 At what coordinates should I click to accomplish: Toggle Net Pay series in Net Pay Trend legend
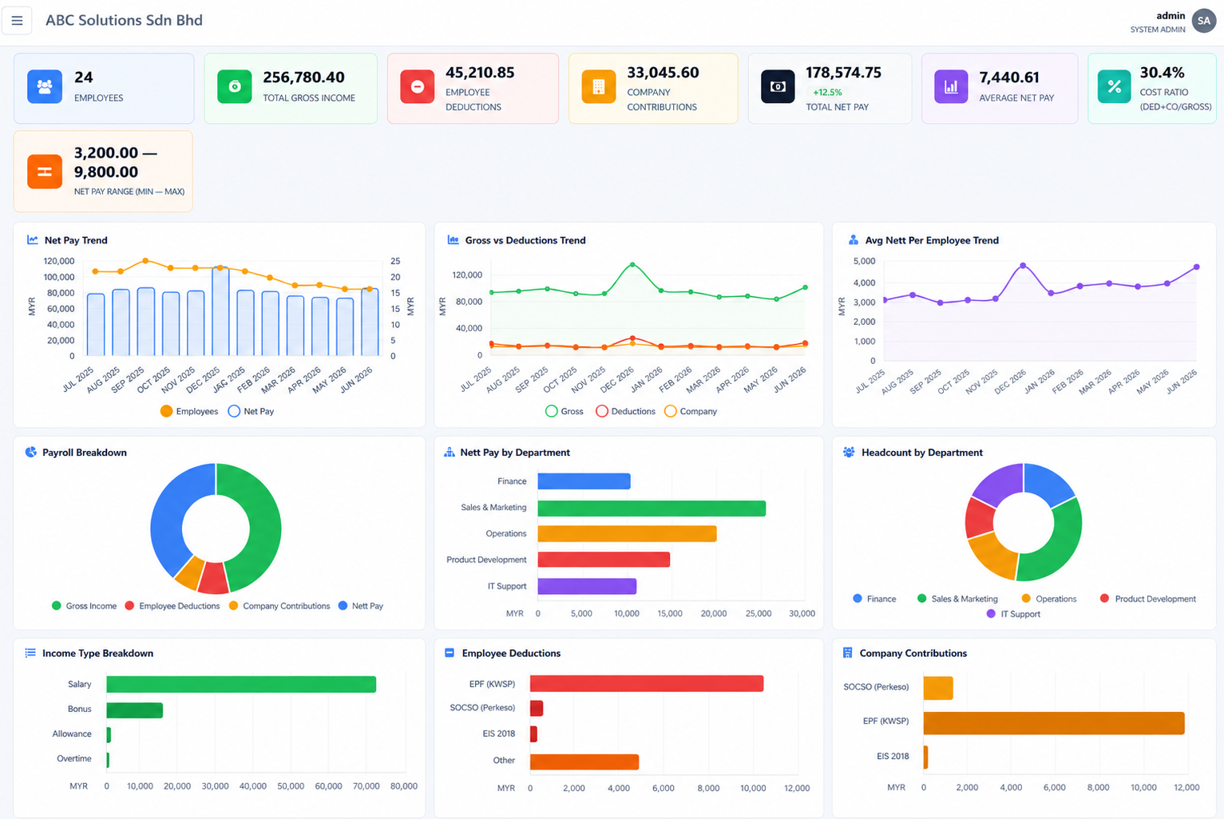pos(251,411)
